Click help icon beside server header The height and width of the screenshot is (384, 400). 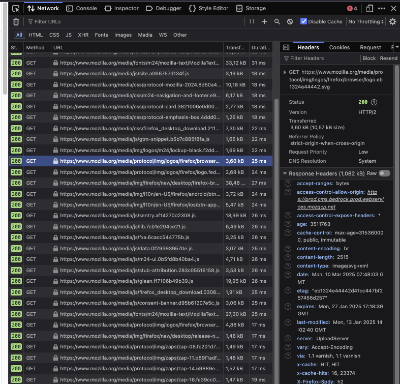(288, 338)
